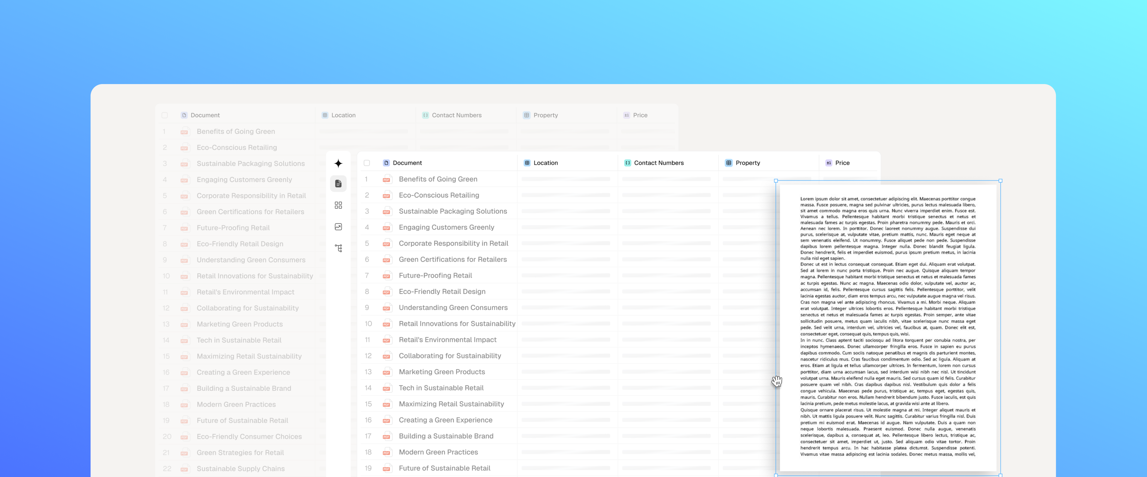Image resolution: width=1147 pixels, height=477 pixels.
Task: Click the Property header in the faded background table
Action: coord(545,115)
